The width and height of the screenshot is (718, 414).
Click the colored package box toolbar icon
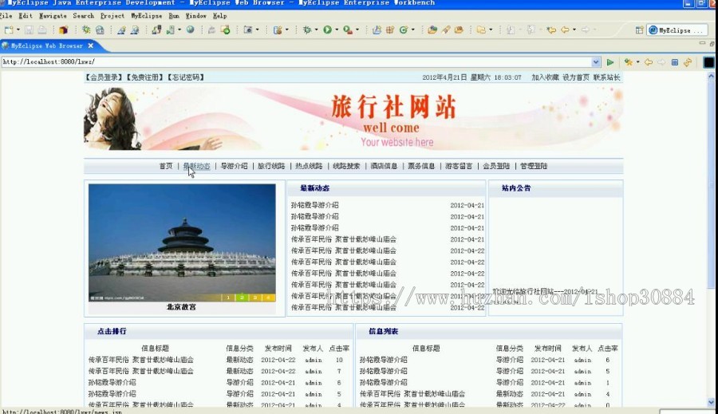63,30
